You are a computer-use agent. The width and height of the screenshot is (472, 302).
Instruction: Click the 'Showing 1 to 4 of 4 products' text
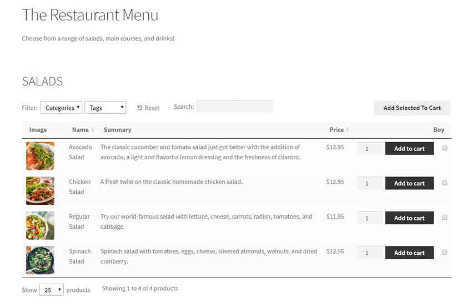point(140,289)
